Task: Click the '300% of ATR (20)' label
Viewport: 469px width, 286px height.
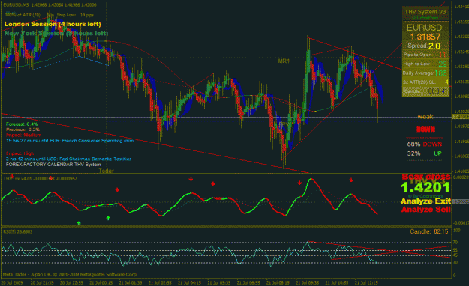Action: pos(23,15)
